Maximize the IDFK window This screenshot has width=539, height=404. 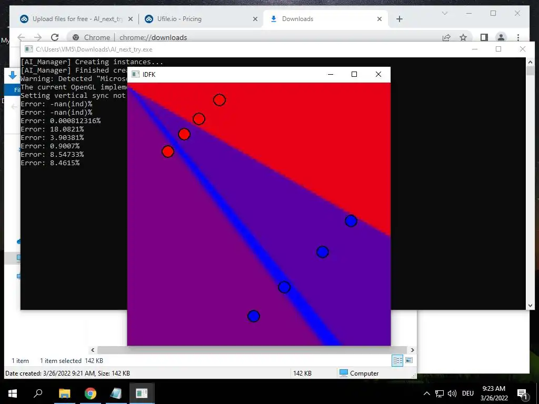click(x=354, y=74)
